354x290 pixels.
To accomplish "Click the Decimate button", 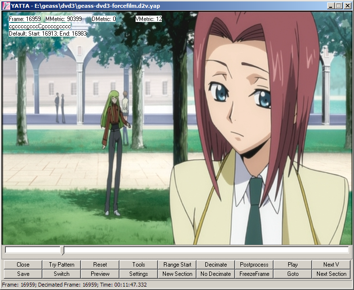I will coord(216,265).
